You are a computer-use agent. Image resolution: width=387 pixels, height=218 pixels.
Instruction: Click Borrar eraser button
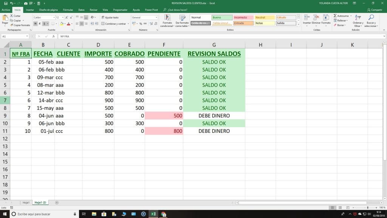pos(339,25)
